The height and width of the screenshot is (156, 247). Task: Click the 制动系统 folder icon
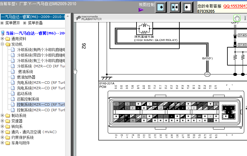[x=8, y=115]
